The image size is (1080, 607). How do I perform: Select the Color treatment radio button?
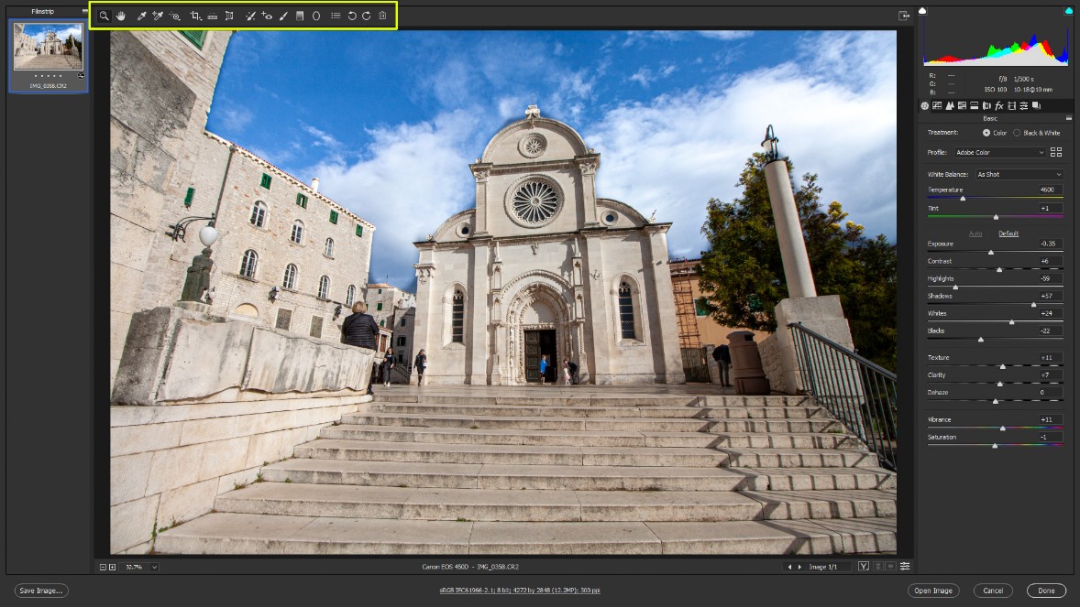click(x=986, y=133)
